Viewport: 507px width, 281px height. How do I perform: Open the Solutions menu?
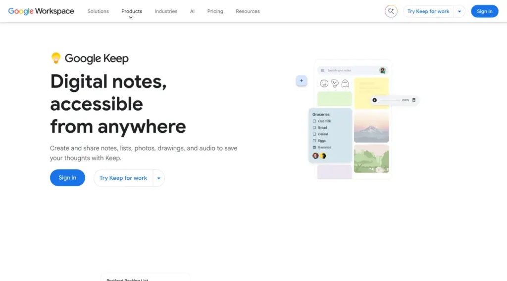pyautogui.click(x=98, y=11)
